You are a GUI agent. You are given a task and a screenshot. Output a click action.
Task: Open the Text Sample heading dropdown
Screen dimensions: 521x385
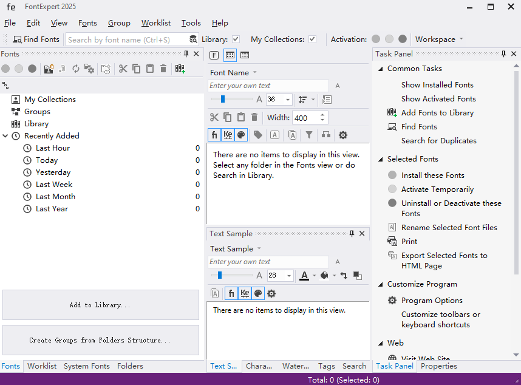pos(236,249)
